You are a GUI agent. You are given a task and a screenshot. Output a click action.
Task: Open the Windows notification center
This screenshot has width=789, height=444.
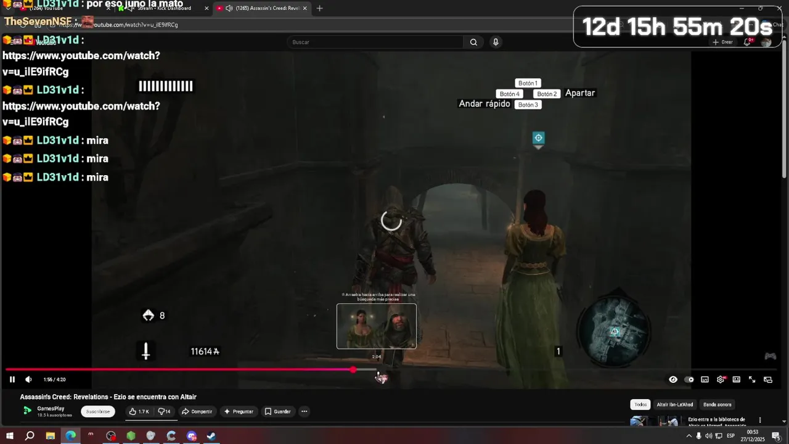pos(775,436)
